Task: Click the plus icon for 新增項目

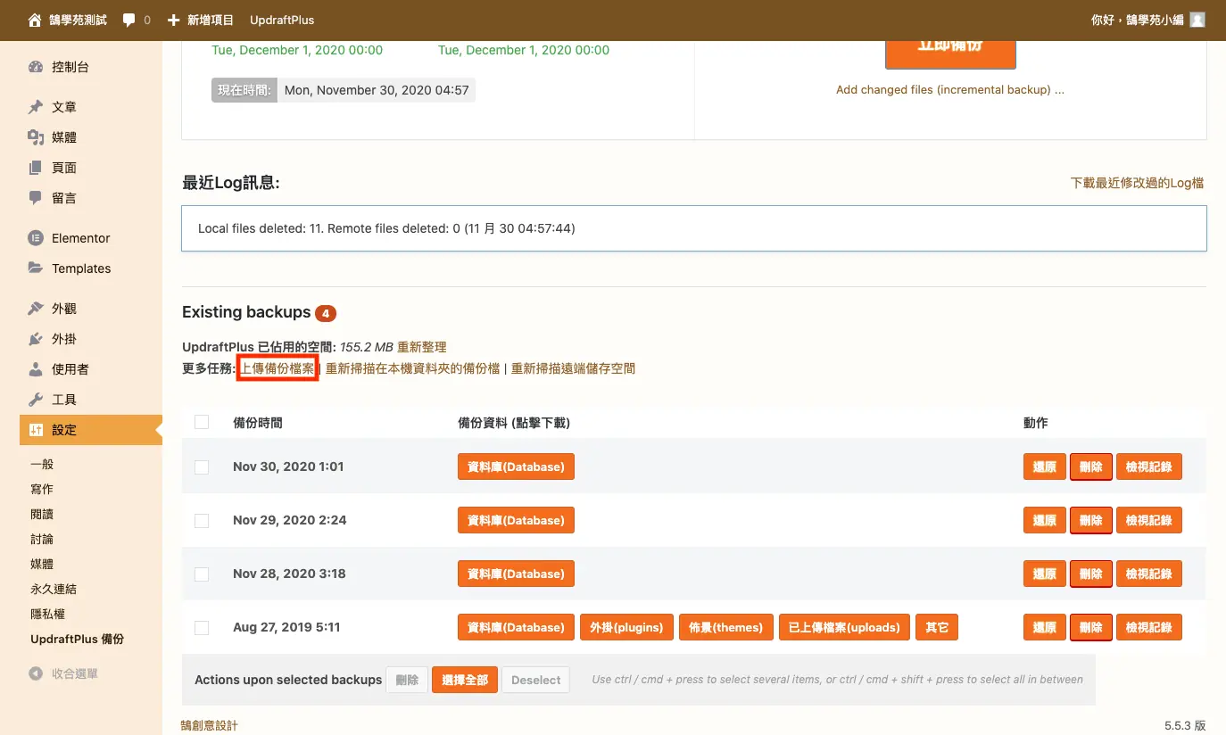Action: click(x=173, y=20)
